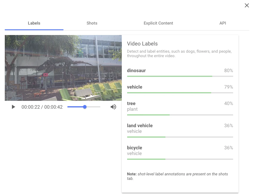Select the API tab
The width and height of the screenshot is (254, 196).
click(x=223, y=23)
